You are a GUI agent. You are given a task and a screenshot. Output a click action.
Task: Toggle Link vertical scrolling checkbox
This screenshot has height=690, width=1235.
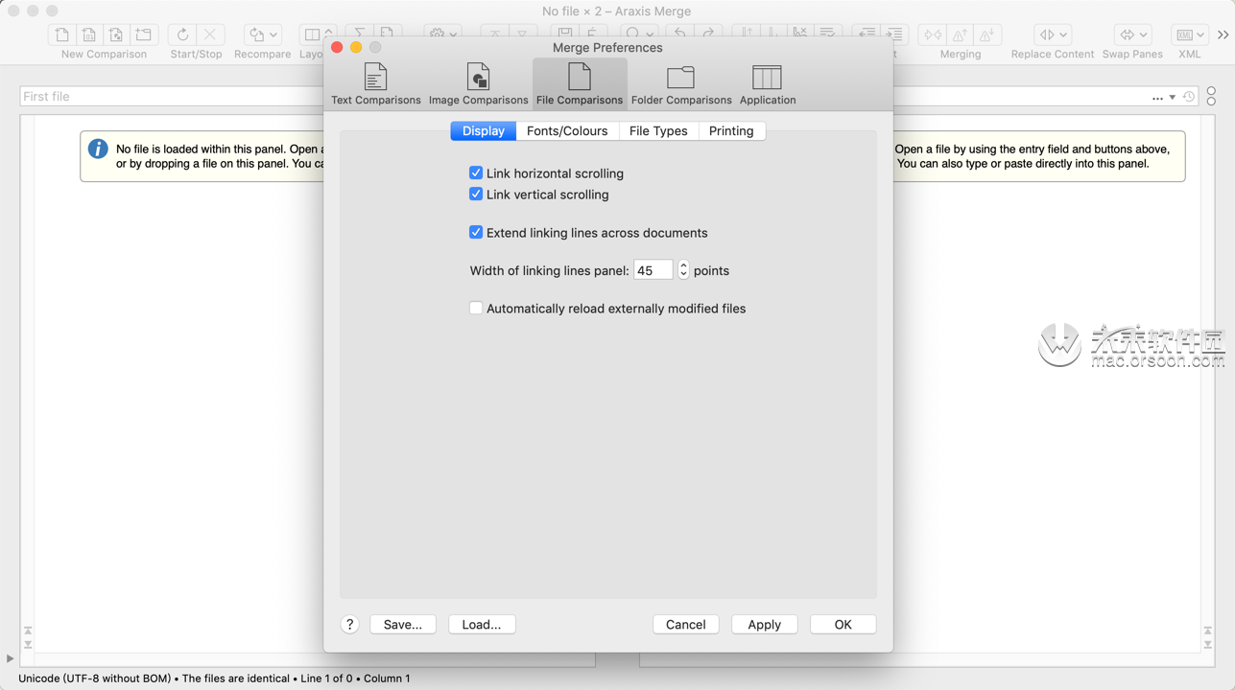pos(476,194)
